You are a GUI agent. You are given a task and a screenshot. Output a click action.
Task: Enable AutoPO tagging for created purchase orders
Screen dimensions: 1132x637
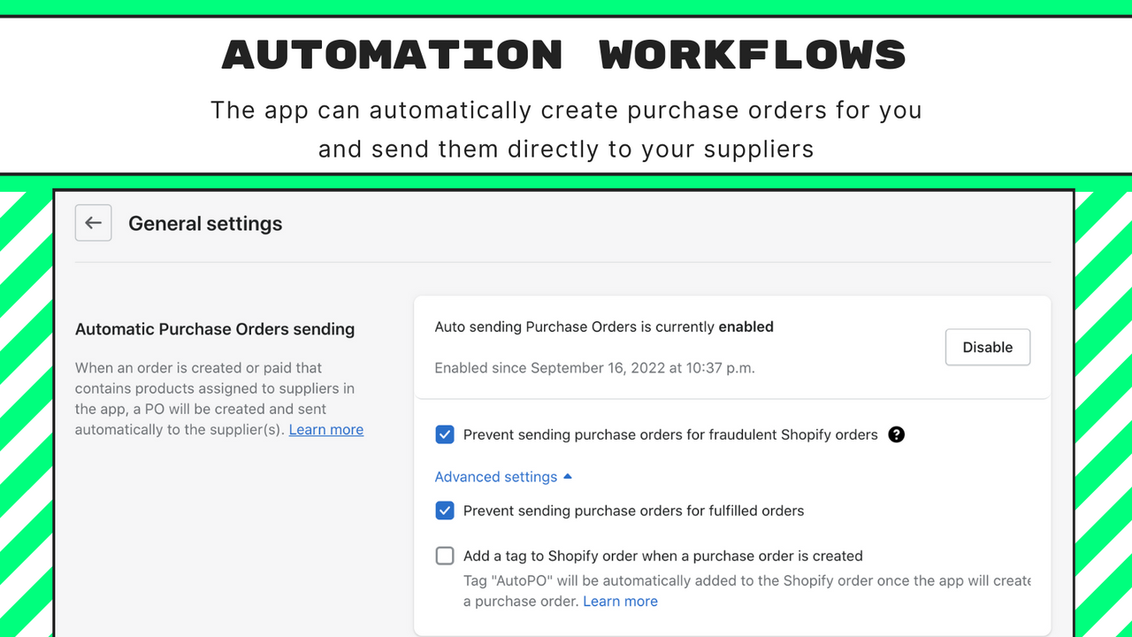click(x=445, y=555)
